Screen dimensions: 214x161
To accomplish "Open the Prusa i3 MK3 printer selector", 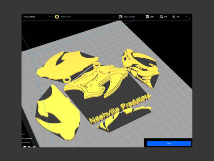I will tap(37, 17).
